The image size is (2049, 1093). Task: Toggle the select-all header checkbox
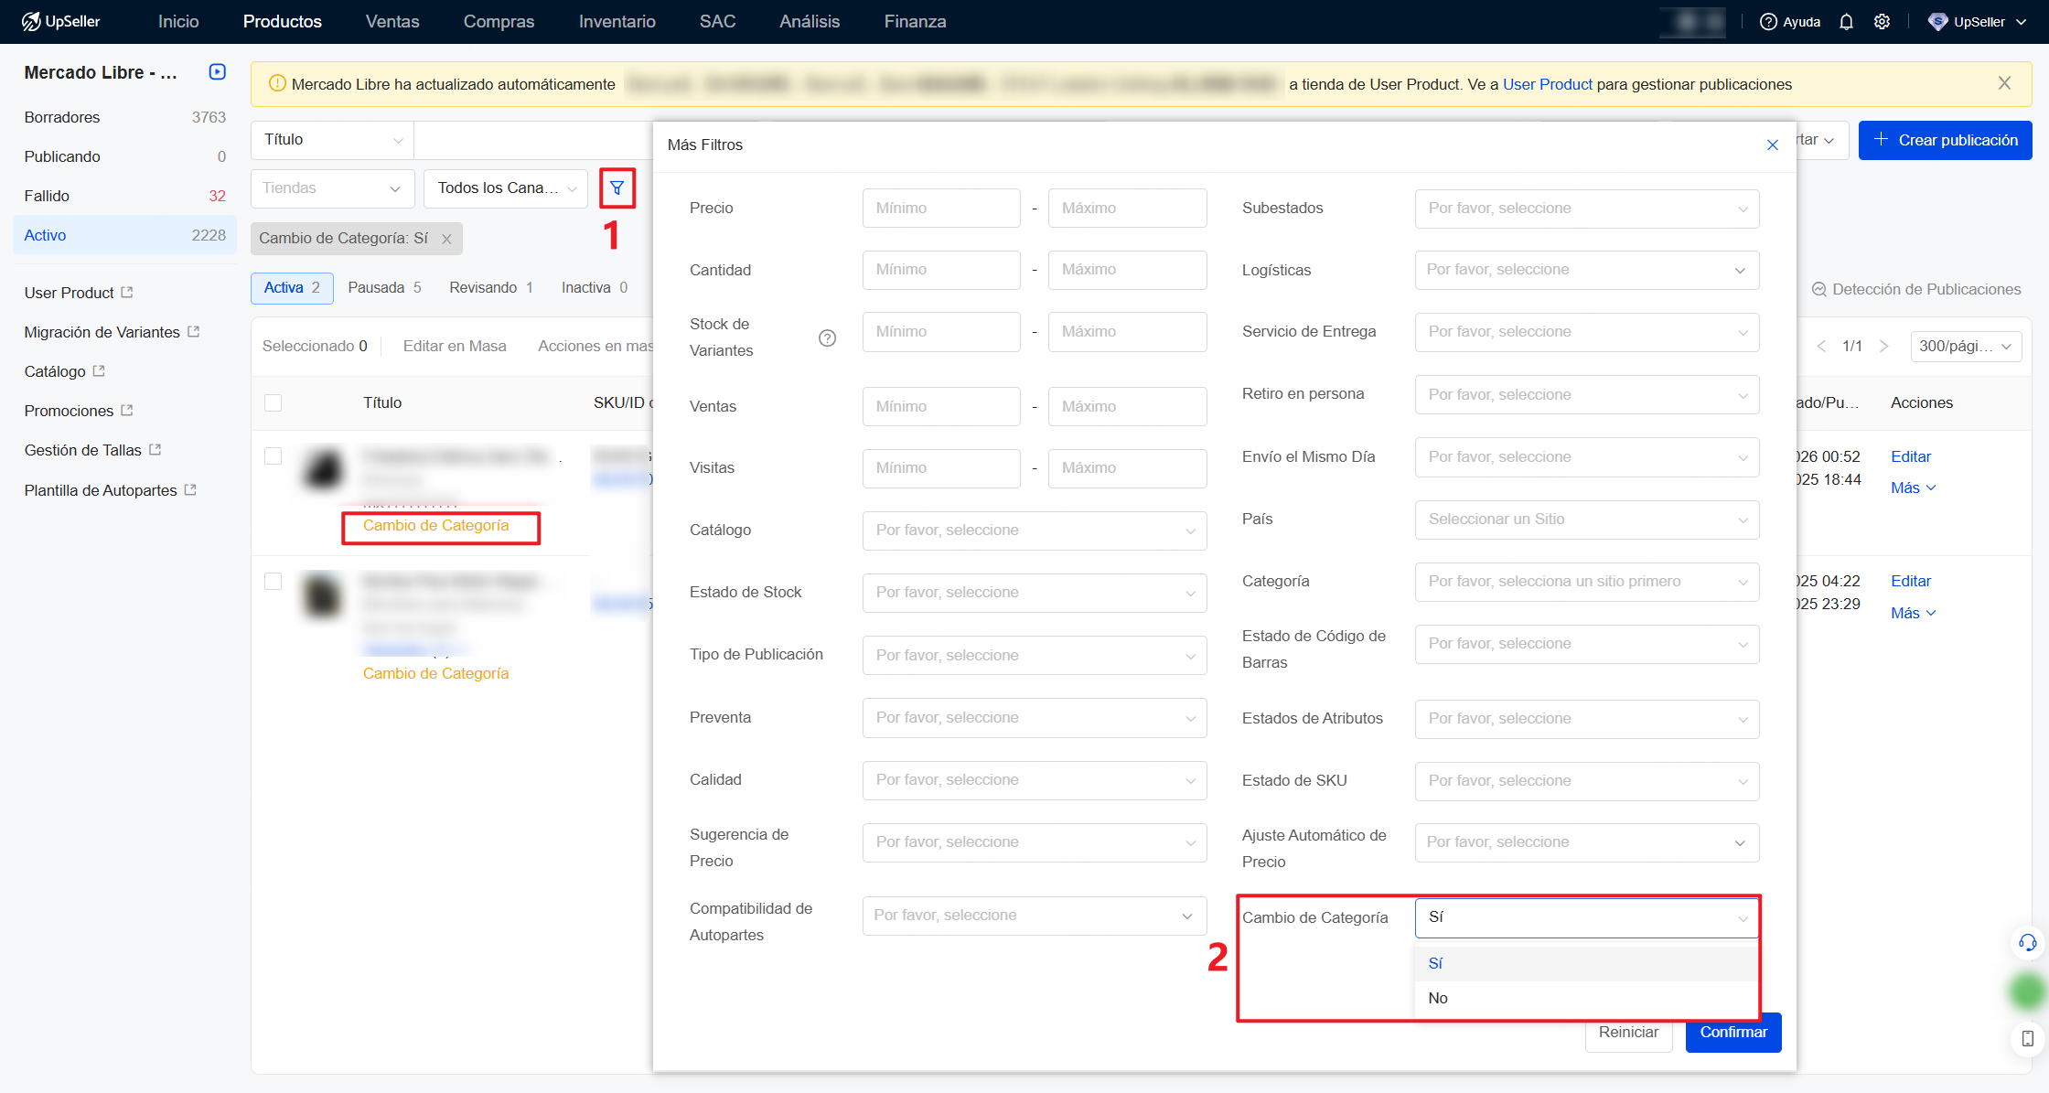tap(273, 402)
